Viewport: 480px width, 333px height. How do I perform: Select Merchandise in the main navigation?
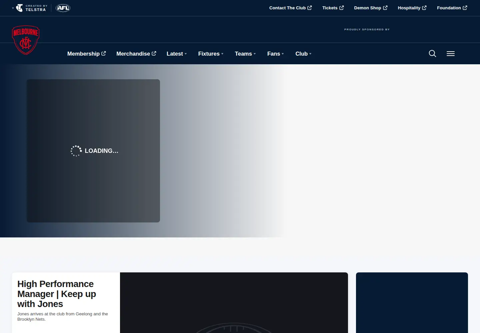click(x=136, y=54)
